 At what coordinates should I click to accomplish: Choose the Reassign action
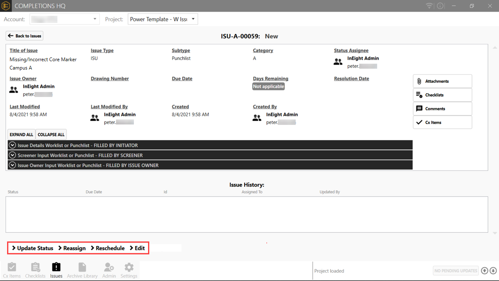[72, 248]
